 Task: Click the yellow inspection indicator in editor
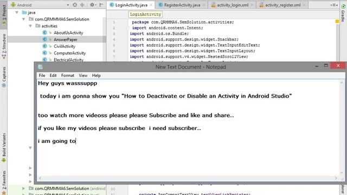tap(337, 22)
